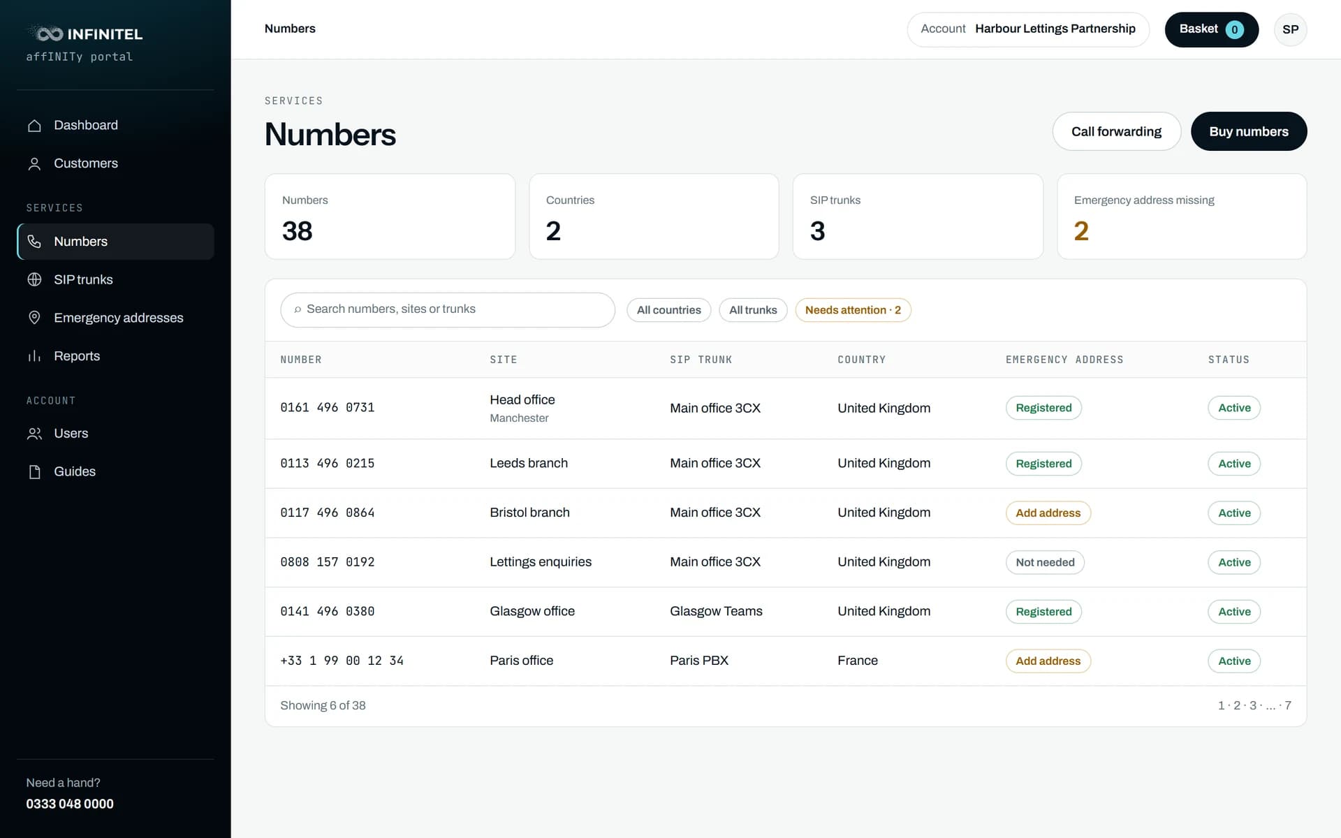Toggle the Needs attention · 2 filter
This screenshot has height=838, width=1341.
coord(853,310)
